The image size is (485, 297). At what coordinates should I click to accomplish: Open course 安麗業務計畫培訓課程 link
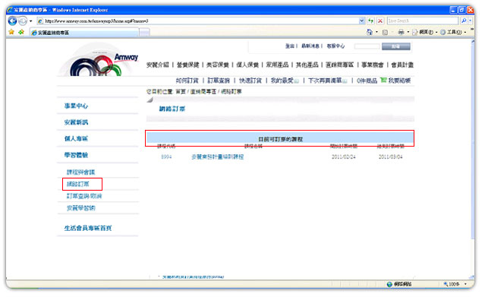[x=217, y=156]
